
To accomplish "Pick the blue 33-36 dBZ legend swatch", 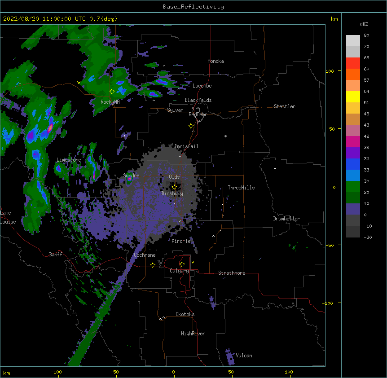I will 353,164.
